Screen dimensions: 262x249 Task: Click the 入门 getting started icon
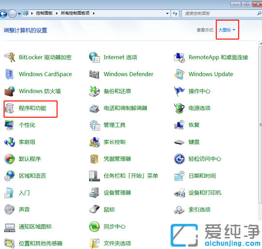pyautogui.click(x=9, y=193)
